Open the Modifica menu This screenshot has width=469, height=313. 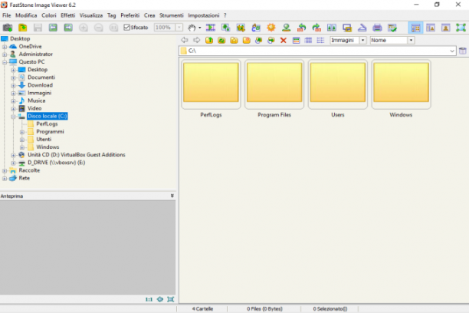tap(26, 15)
